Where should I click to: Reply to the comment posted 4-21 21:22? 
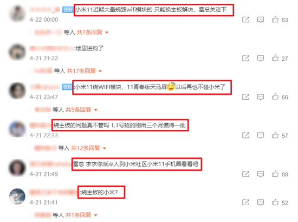(x=261, y=58)
